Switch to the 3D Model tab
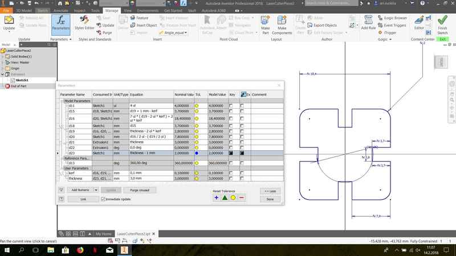Image resolution: width=456 pixels, height=256 pixels. tap(23, 10)
